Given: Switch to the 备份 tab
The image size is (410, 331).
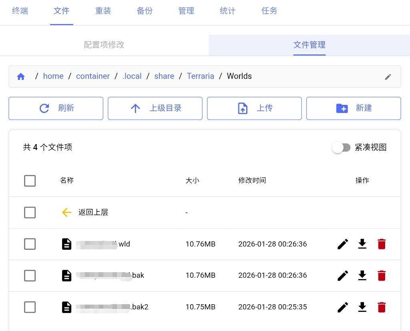Looking at the screenshot, I should (145, 11).
